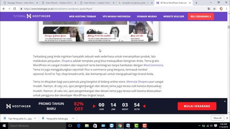Viewport: 230px width, 129px height.
Task: Click the Hostinger Tutorial logo in header
Action: (32, 16)
